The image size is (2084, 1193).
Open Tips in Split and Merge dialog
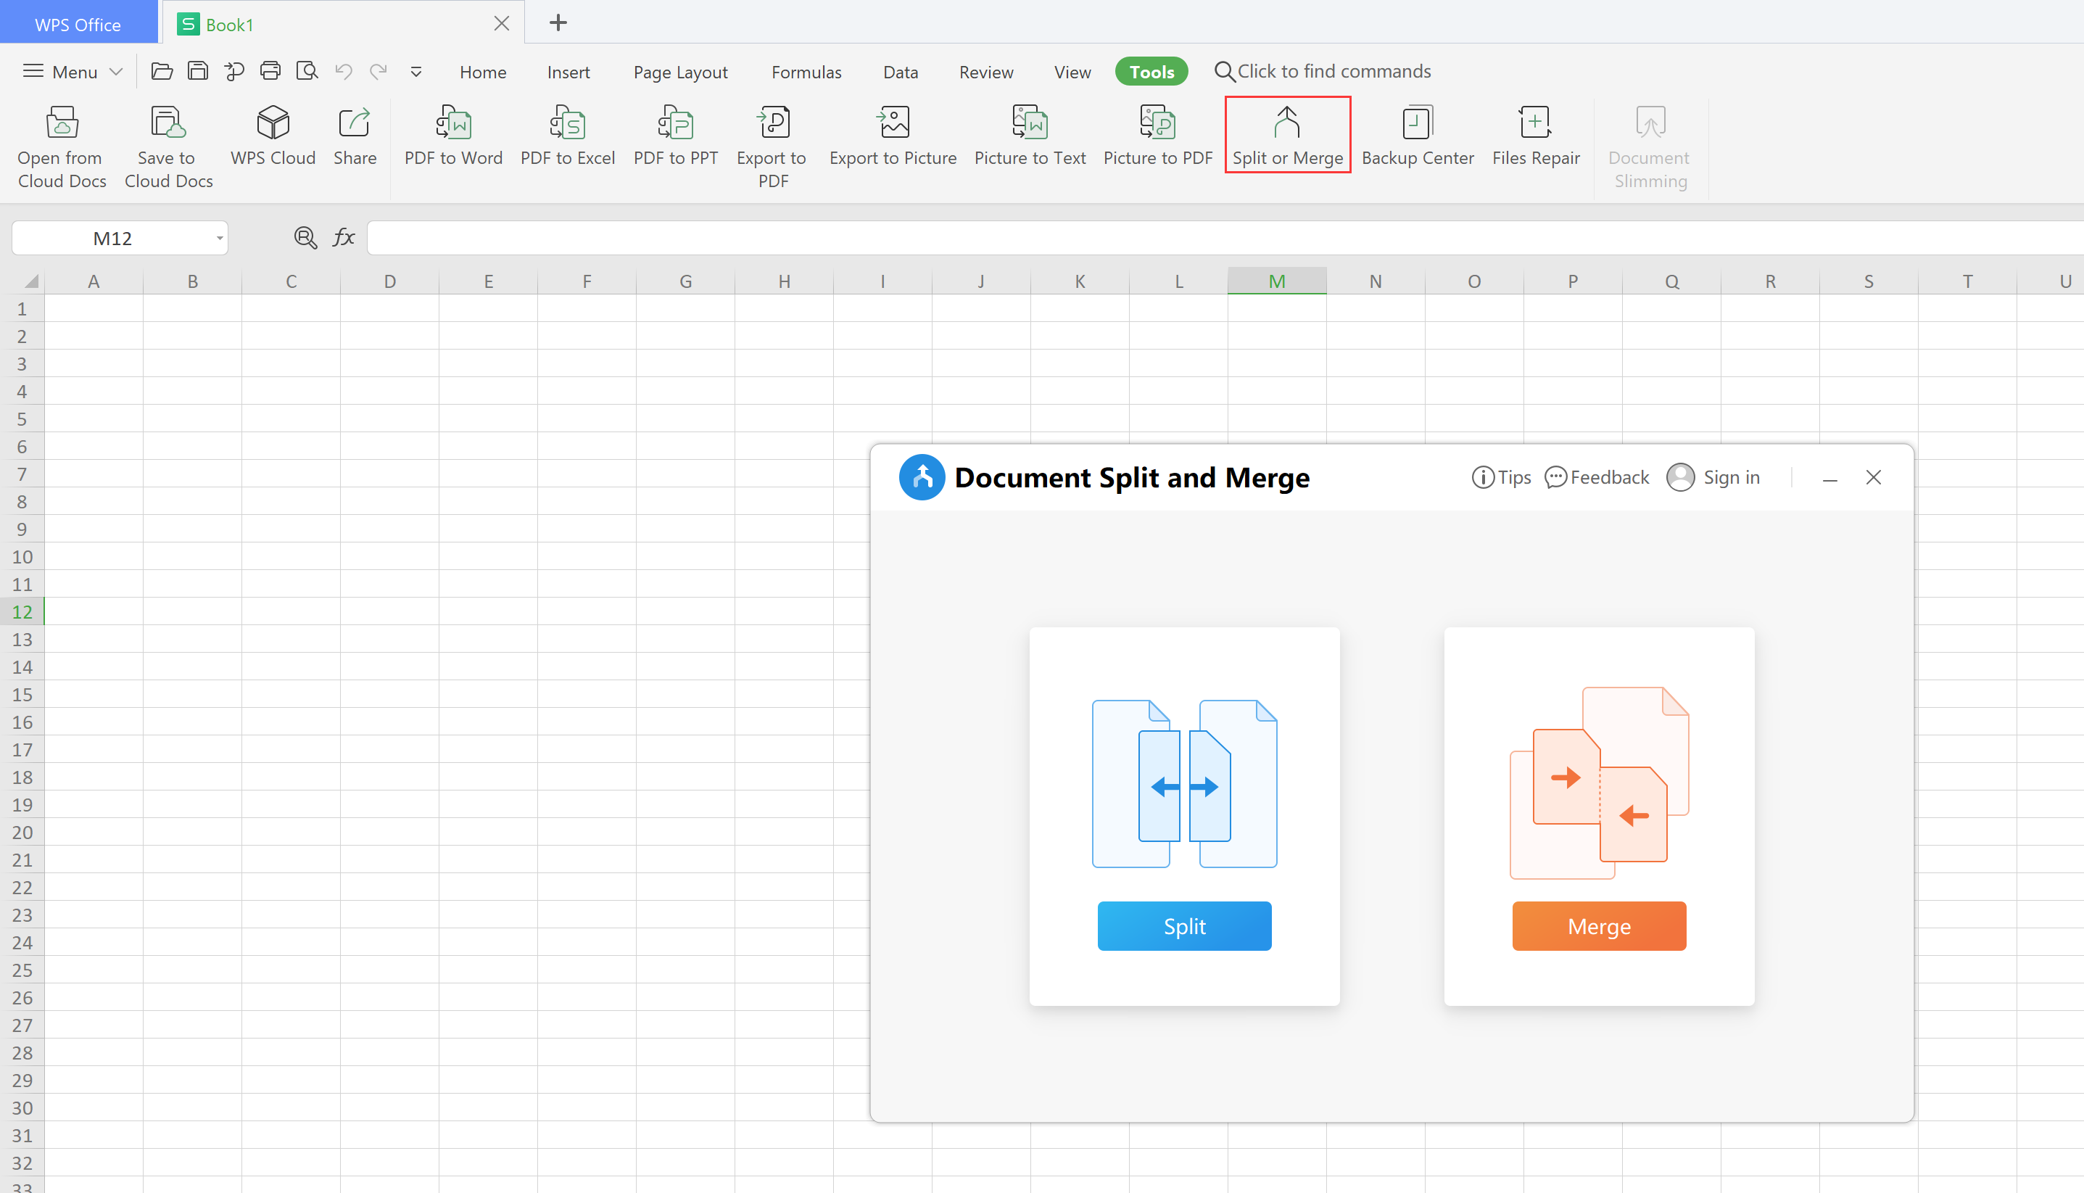pos(1501,477)
